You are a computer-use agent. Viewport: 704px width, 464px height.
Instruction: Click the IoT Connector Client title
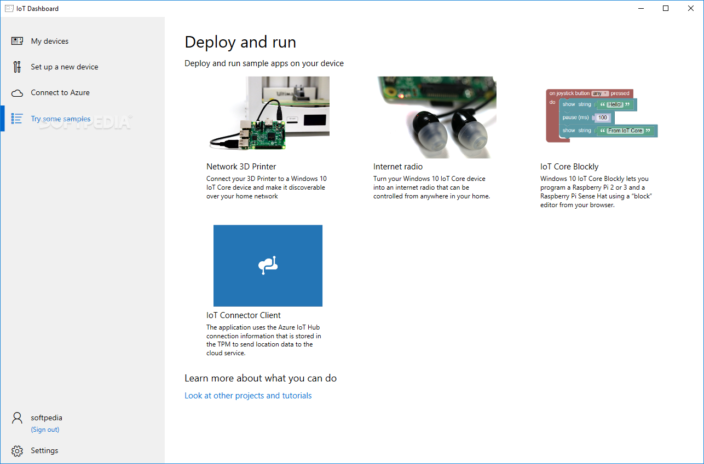(x=244, y=315)
